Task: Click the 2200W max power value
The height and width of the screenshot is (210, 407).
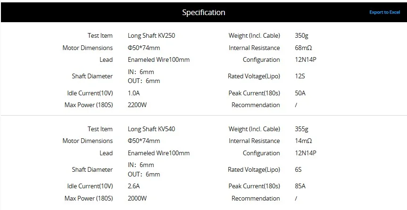Action: click(x=137, y=105)
